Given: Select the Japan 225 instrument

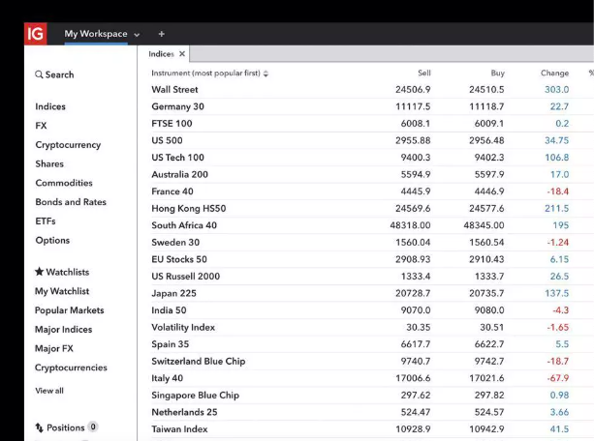Looking at the screenshot, I should (173, 293).
